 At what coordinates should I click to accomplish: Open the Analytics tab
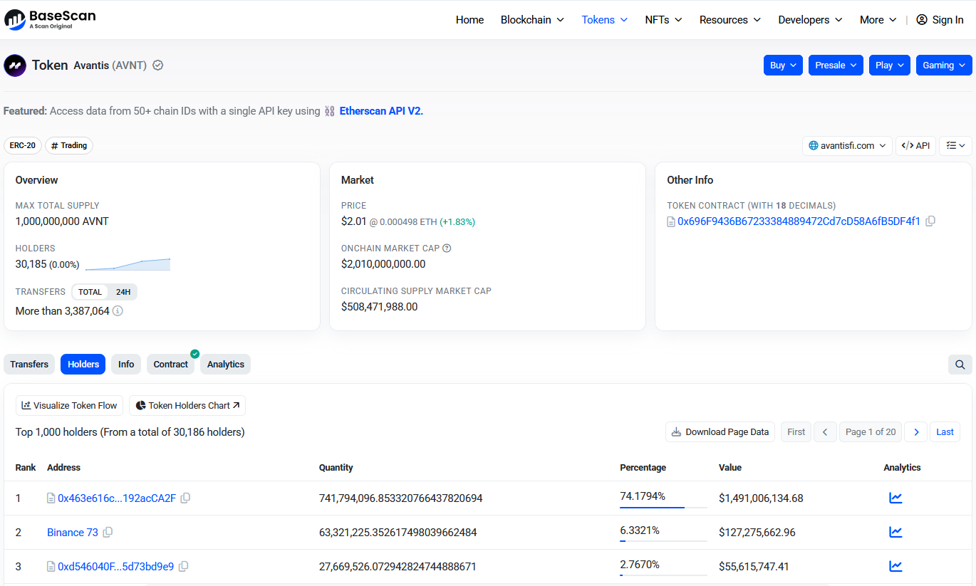click(225, 365)
